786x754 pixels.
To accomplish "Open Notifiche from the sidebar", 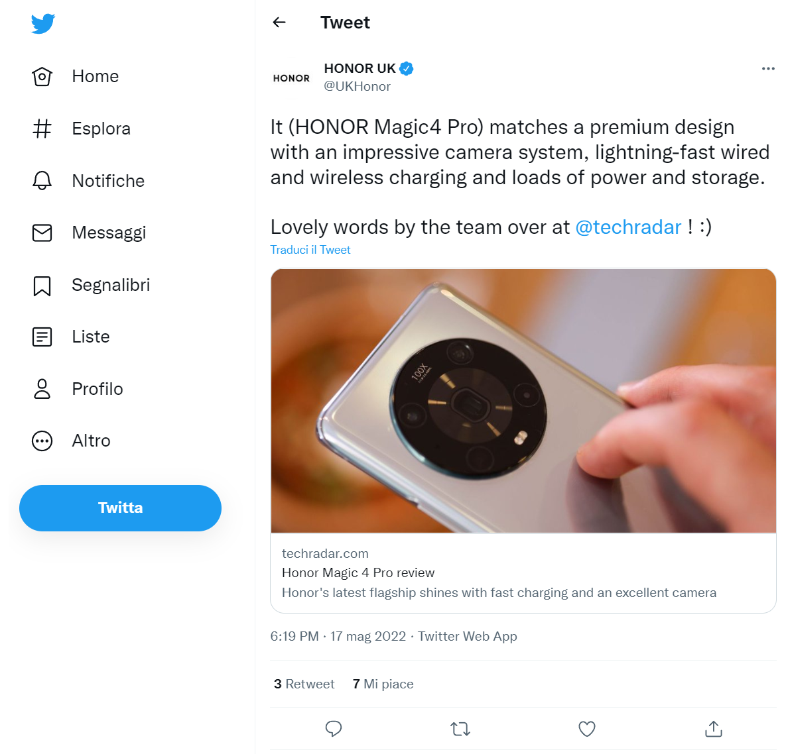I will coord(107,181).
